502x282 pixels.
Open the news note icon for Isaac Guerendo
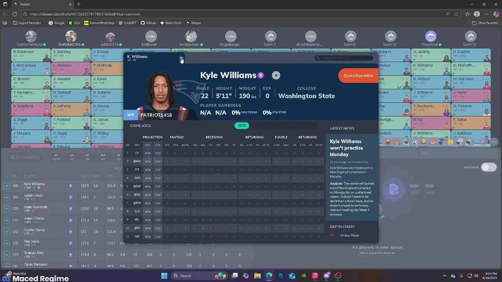[71, 209]
